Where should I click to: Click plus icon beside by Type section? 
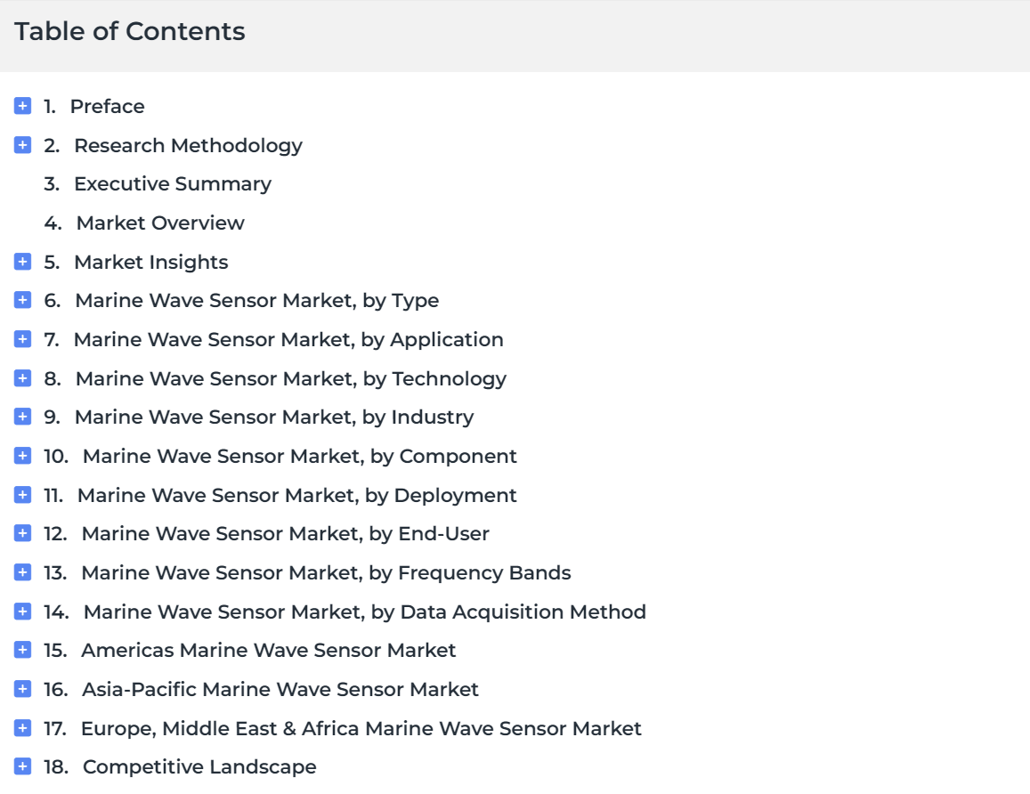click(22, 300)
